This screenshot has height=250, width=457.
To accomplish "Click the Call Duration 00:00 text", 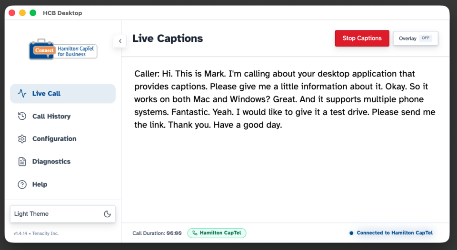I will tap(157, 233).
